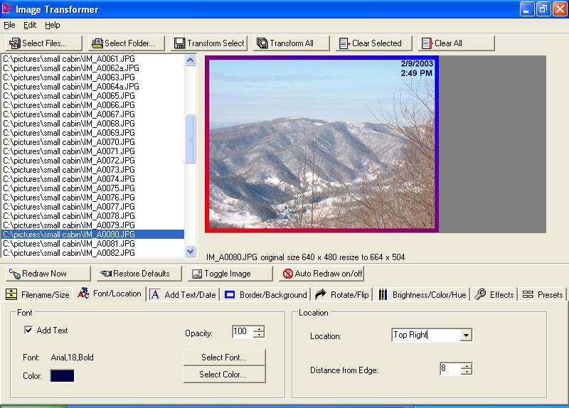The width and height of the screenshot is (569, 408).
Task: Click the Location field showing Top Right
Action: [426, 335]
